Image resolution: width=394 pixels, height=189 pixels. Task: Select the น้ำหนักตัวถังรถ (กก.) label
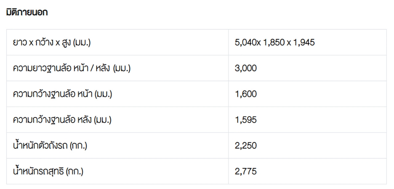[x=50, y=146]
